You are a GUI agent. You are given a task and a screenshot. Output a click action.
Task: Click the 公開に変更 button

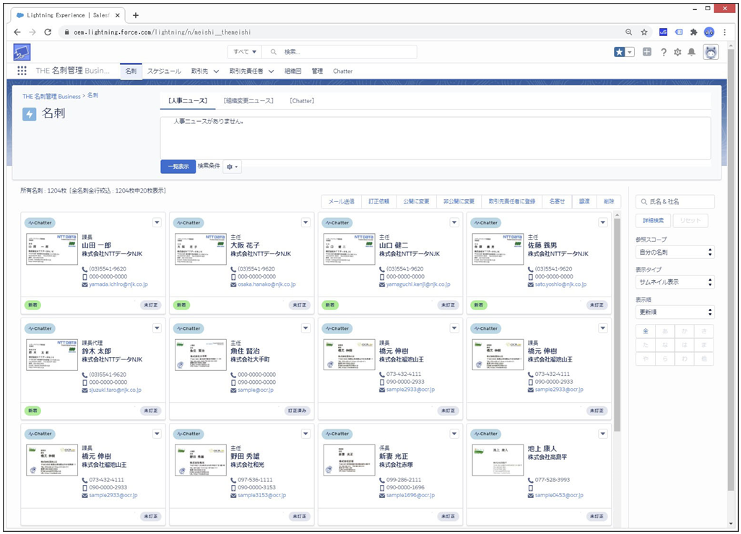tap(416, 201)
